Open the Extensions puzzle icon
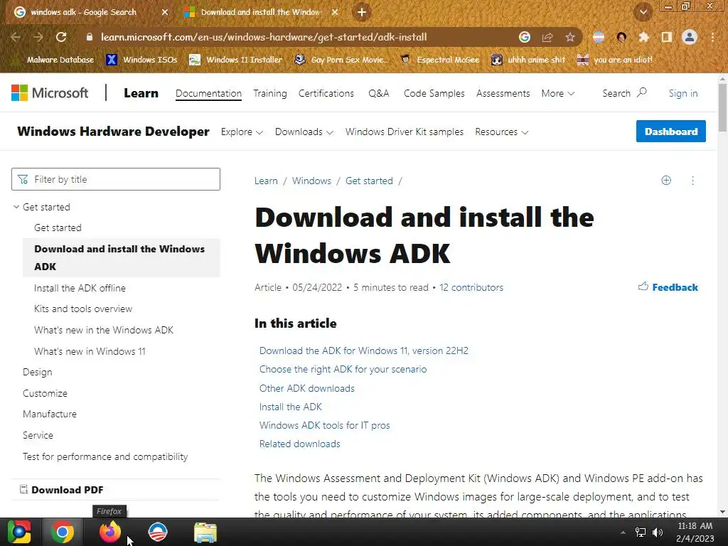 tap(643, 37)
